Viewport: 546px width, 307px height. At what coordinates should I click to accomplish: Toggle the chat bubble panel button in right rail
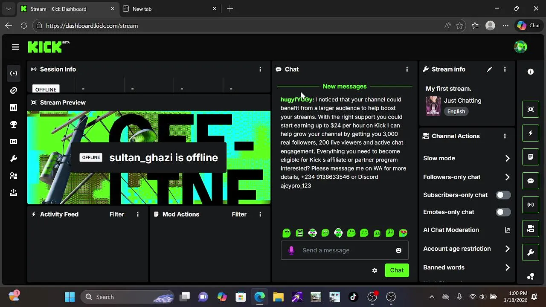pos(531,181)
